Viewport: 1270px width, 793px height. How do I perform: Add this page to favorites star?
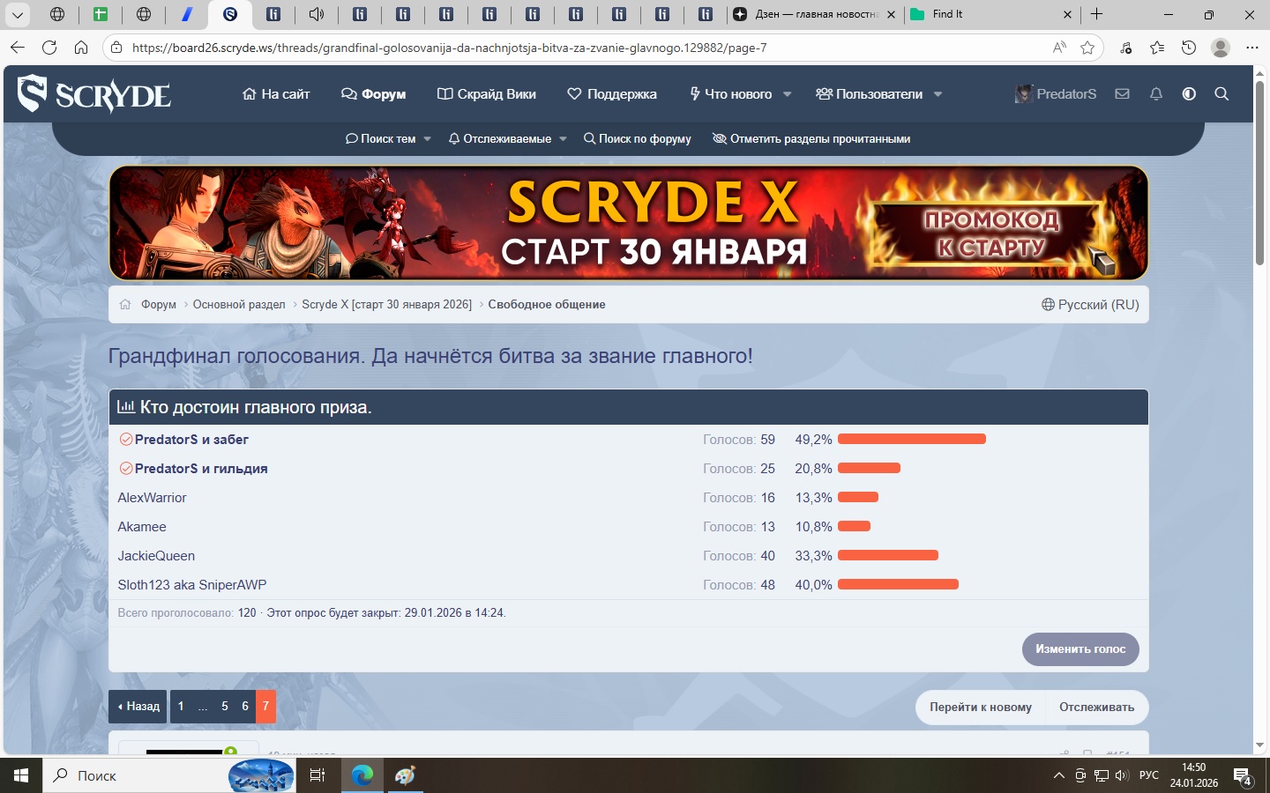pos(1087,48)
